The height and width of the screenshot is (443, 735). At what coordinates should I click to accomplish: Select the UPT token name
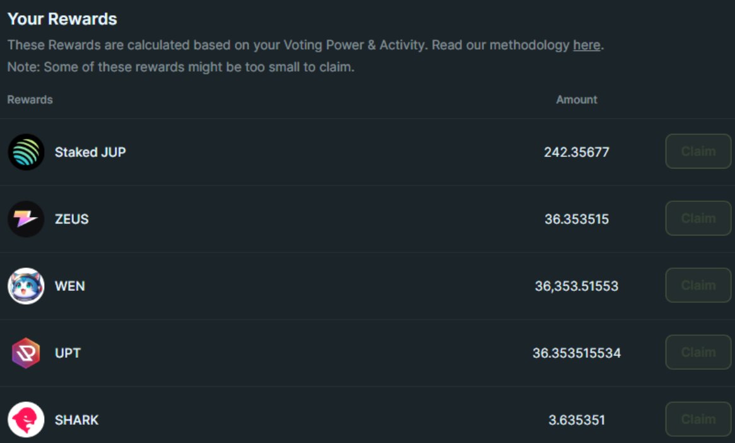pyautogui.click(x=68, y=353)
